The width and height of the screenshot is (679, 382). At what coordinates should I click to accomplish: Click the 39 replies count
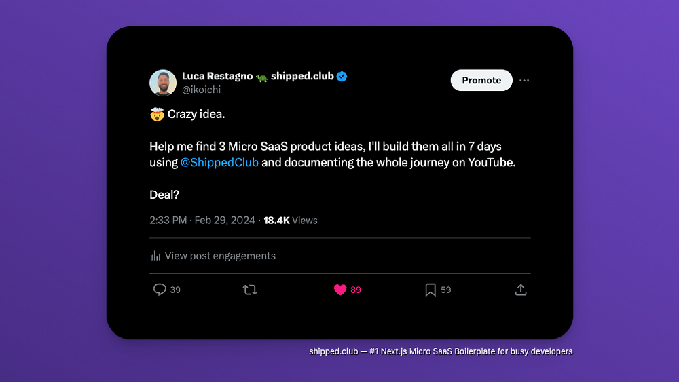[x=175, y=290]
